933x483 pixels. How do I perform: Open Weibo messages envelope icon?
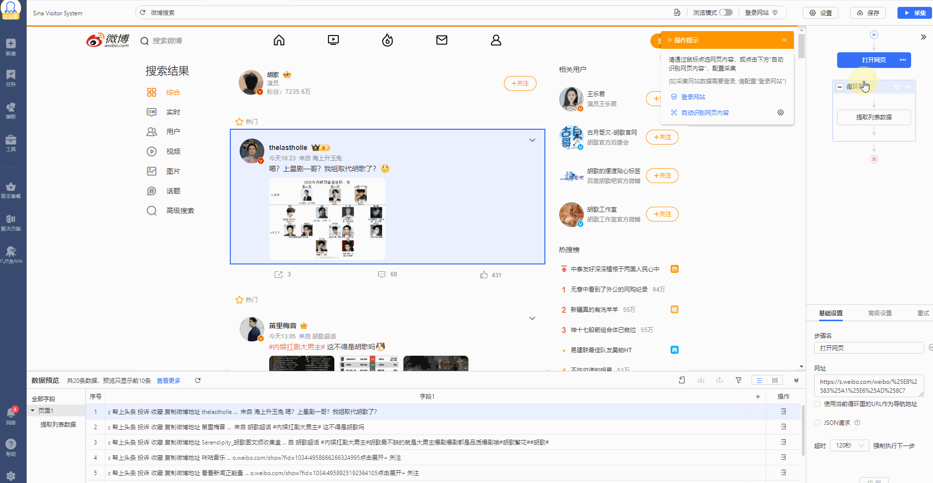(442, 40)
